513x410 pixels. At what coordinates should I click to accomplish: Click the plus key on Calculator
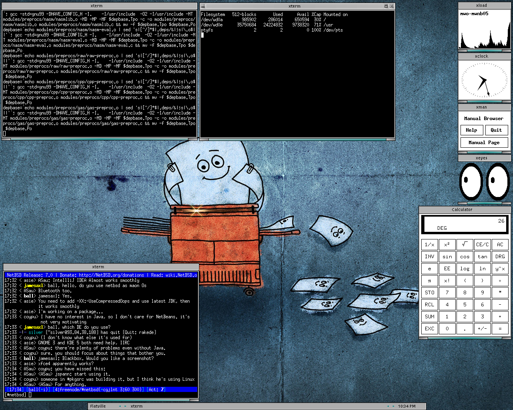[x=500, y=316]
